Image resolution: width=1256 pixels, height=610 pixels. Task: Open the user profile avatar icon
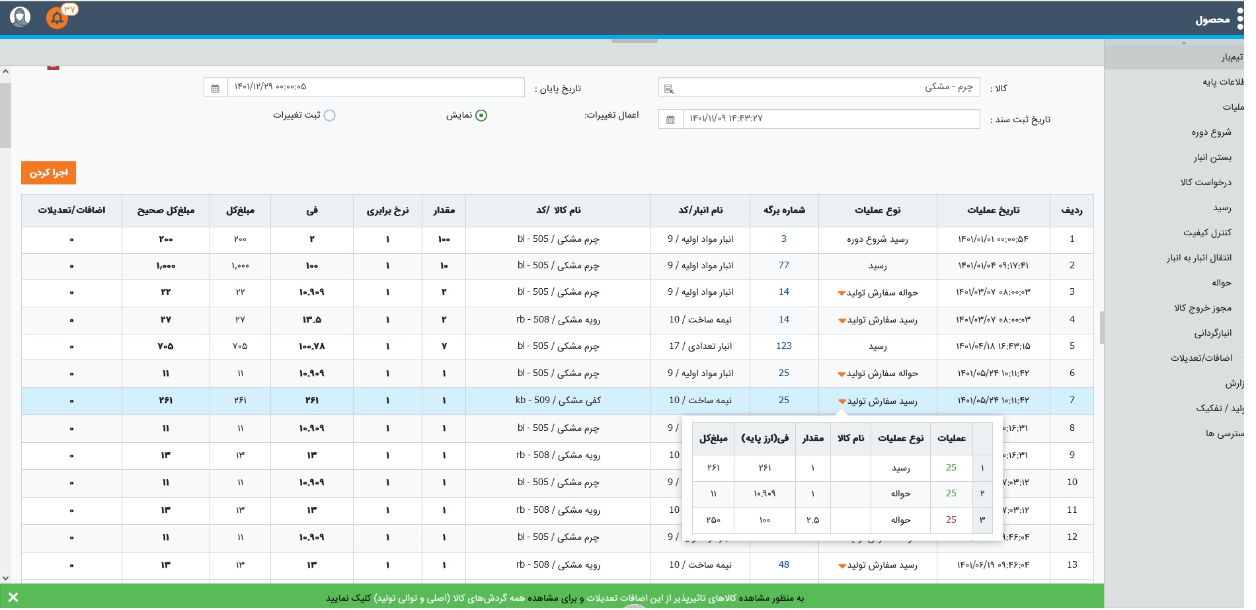click(20, 17)
